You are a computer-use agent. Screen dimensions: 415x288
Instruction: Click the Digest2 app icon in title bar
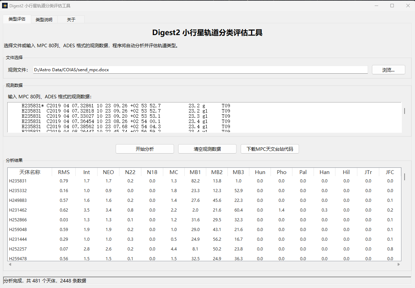point(5,6)
